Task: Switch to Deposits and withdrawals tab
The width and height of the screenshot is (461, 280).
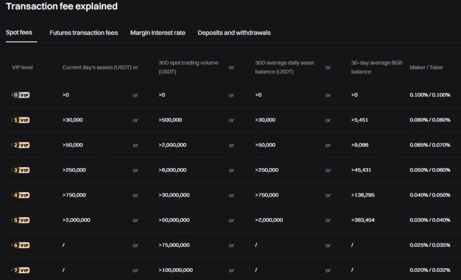Action: 234,32
